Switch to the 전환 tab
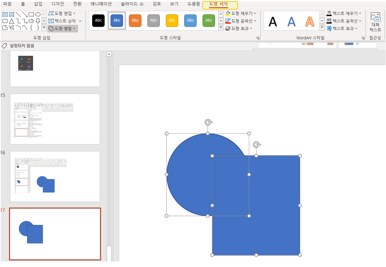386x267 pixels. [x=77, y=4]
